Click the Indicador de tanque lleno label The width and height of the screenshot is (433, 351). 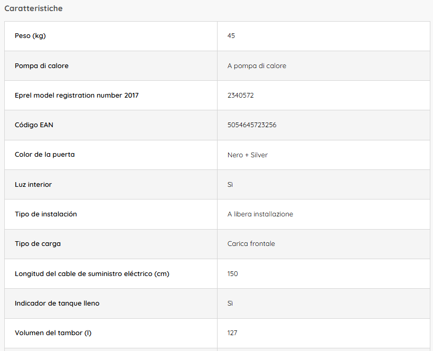pyautogui.click(x=57, y=303)
